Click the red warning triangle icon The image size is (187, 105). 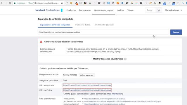41,42
